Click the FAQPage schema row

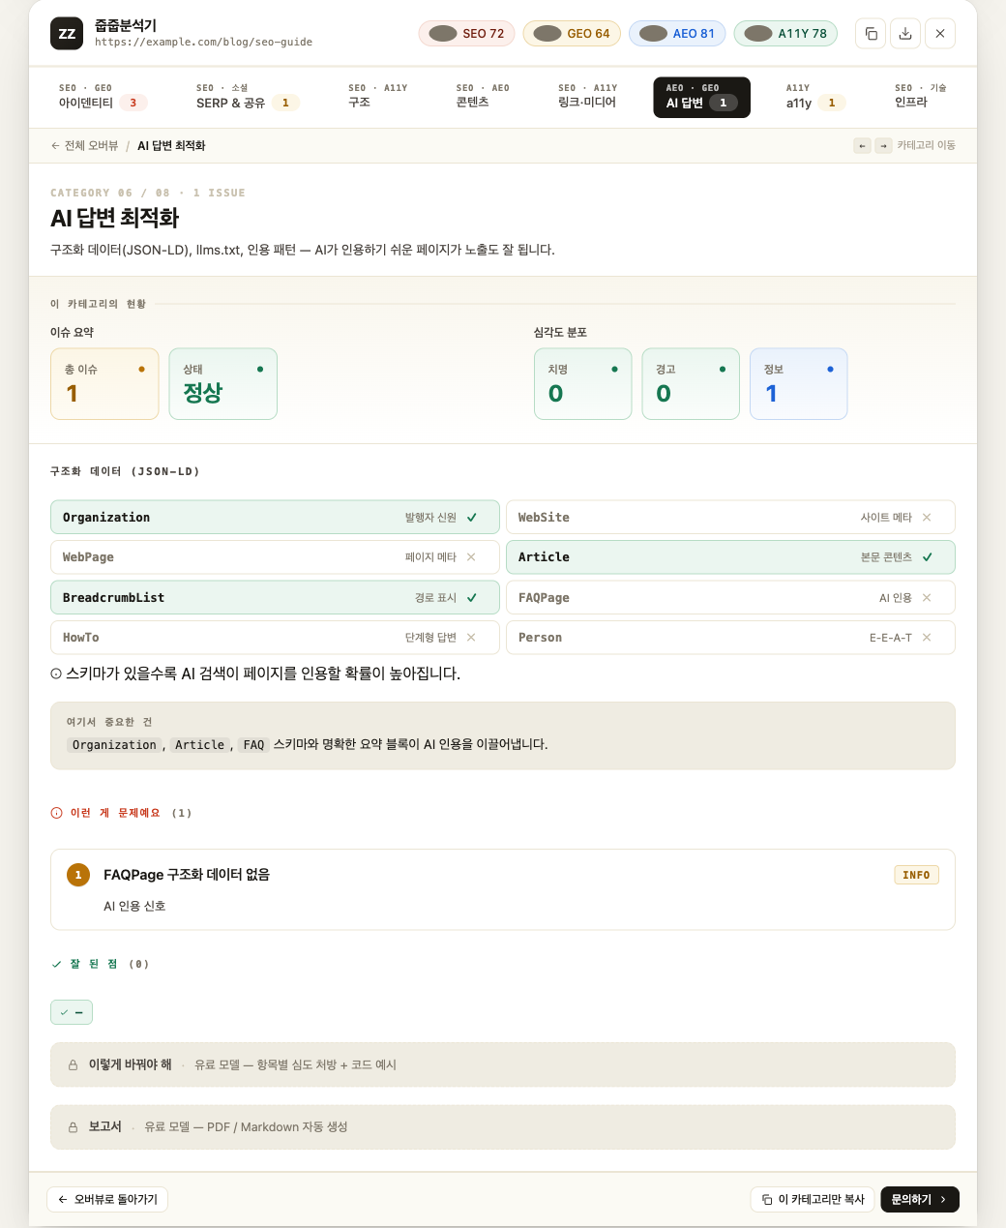[x=730, y=597]
